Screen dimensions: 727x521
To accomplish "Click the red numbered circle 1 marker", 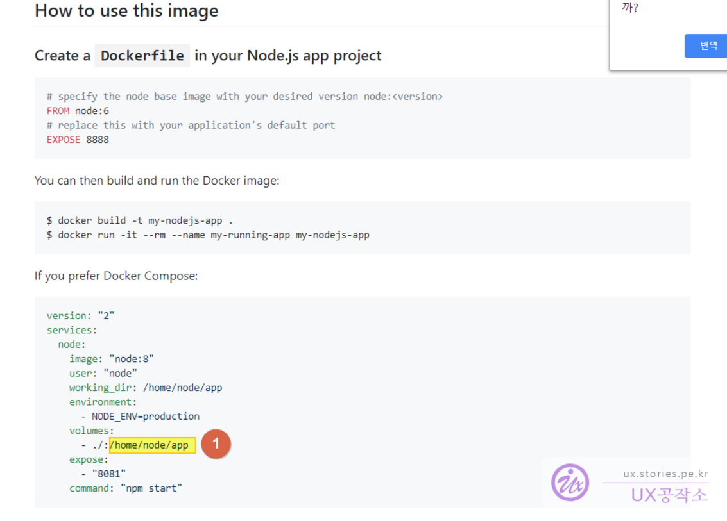I will pos(216,444).
